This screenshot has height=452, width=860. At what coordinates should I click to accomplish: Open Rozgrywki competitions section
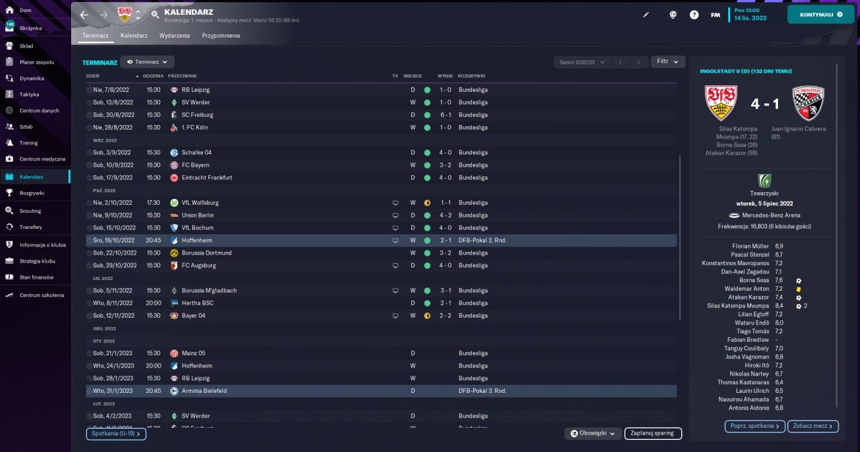click(x=32, y=193)
